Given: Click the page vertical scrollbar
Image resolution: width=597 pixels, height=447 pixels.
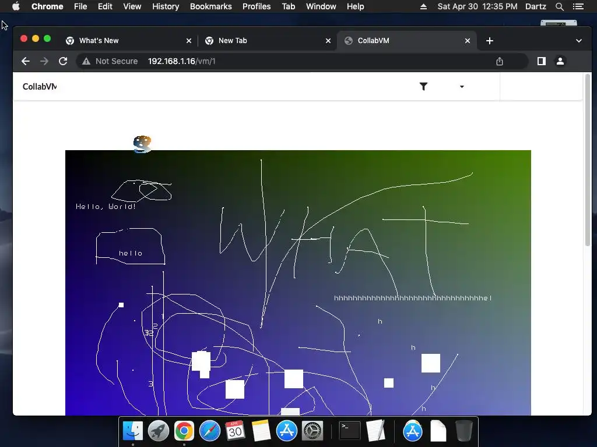Looking at the screenshot, I should [588, 159].
